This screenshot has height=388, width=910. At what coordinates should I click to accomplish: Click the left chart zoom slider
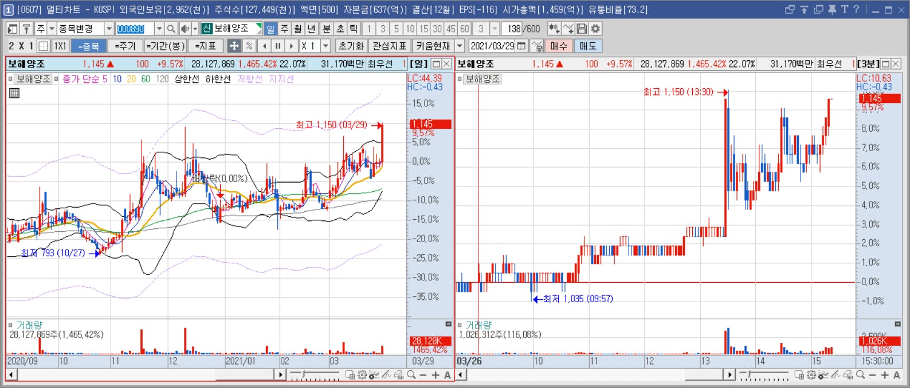pos(315,375)
